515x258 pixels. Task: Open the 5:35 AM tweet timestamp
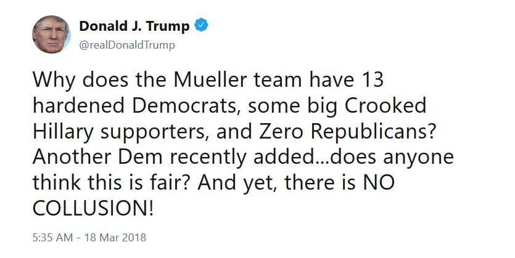(x=52, y=237)
